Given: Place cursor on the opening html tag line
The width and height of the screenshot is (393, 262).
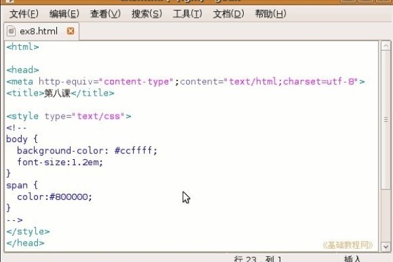Looking at the screenshot, I should click(23, 47).
